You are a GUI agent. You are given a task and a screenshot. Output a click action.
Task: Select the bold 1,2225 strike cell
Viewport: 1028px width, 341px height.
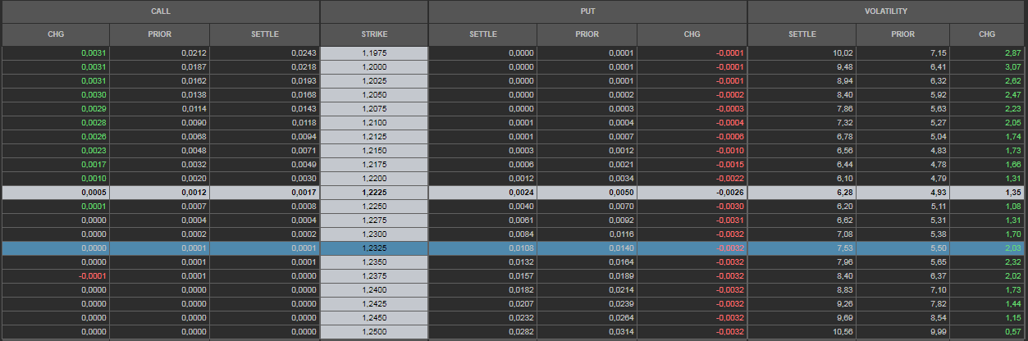tap(374, 193)
